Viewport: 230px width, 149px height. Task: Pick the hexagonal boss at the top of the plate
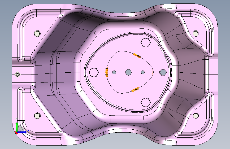pyautogui.click(x=146, y=42)
